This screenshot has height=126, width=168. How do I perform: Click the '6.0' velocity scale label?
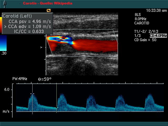coord(7,90)
